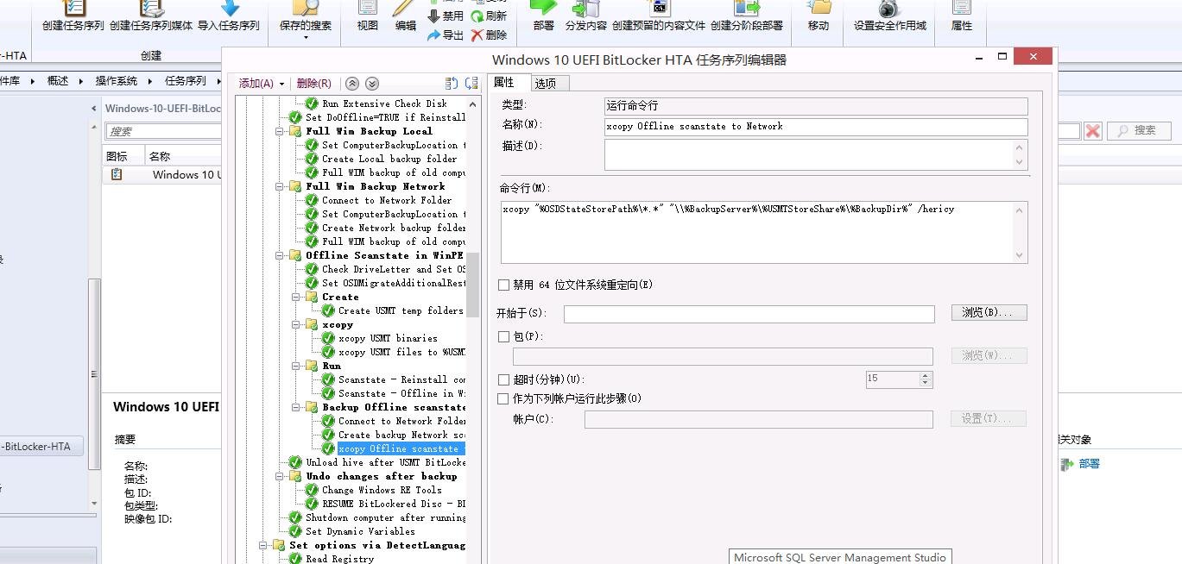Click the Create Task Sequence (创建任务序列) ribbon icon
1182x564 pixels.
click(x=73, y=16)
